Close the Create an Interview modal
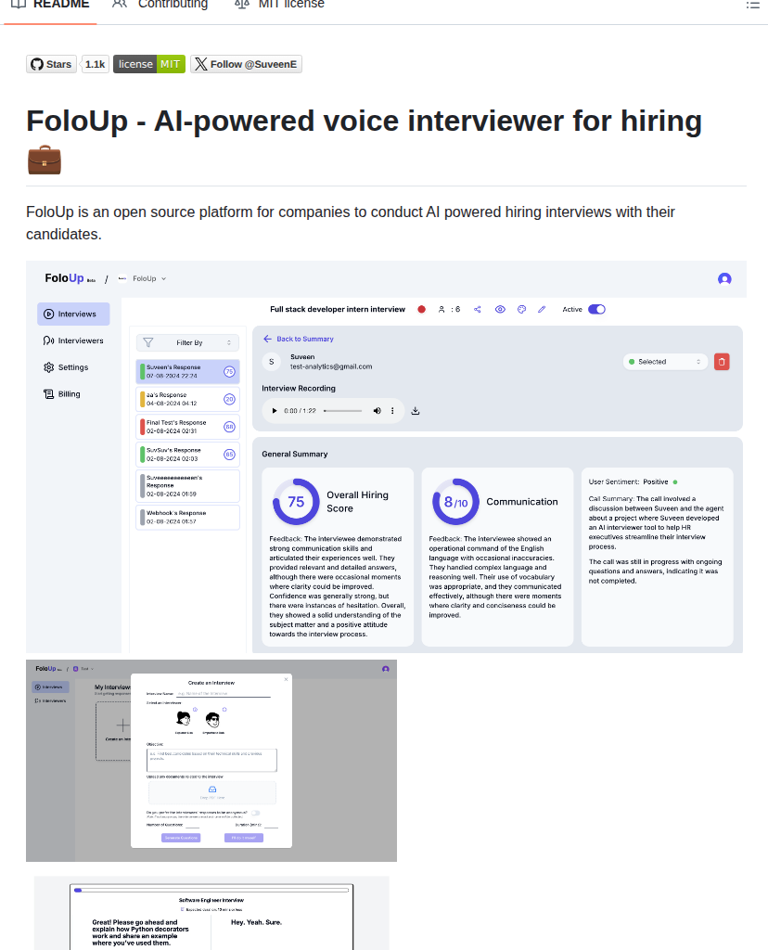768x950 pixels. 287,679
